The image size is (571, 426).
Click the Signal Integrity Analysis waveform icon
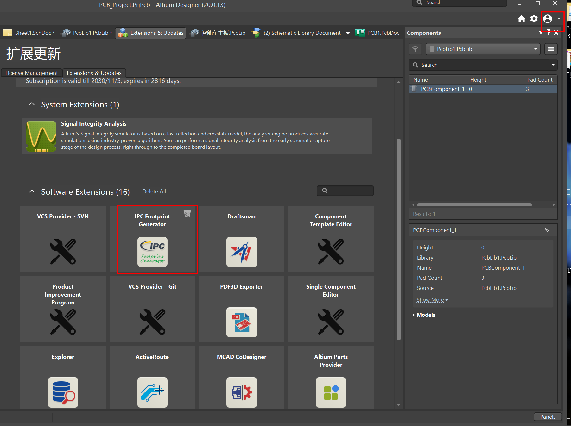41,136
